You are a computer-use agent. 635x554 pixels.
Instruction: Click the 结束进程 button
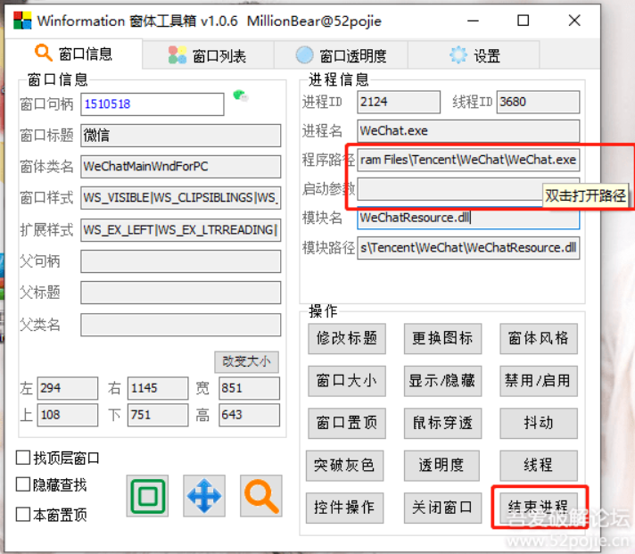[539, 508]
